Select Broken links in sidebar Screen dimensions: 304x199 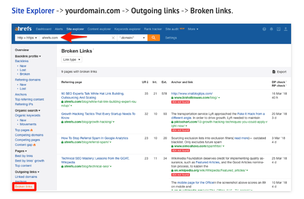[x=24, y=187]
